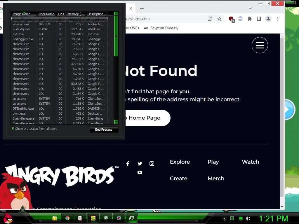Open the file explorer taskbar icon
The height and width of the screenshot is (224, 299).
[x=55, y=218]
